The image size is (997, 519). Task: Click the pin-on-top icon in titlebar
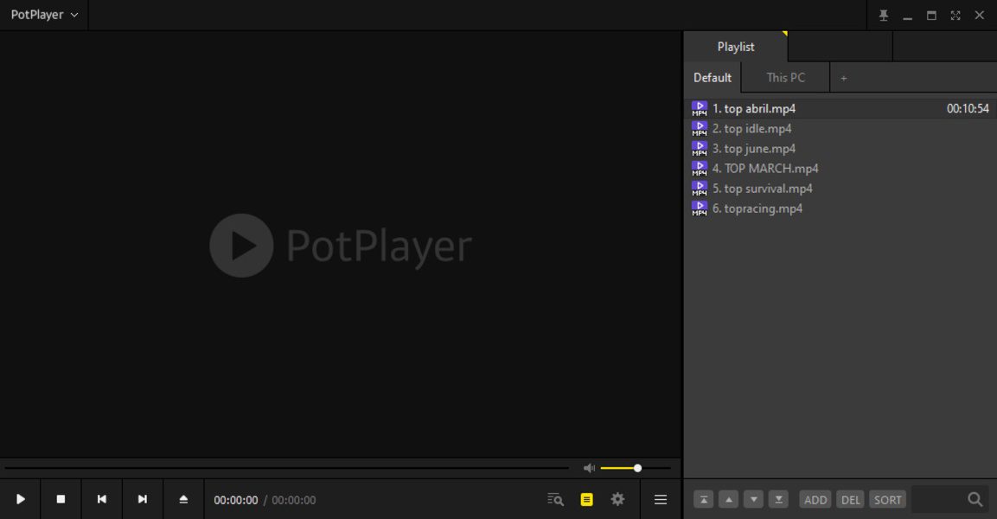pos(883,15)
